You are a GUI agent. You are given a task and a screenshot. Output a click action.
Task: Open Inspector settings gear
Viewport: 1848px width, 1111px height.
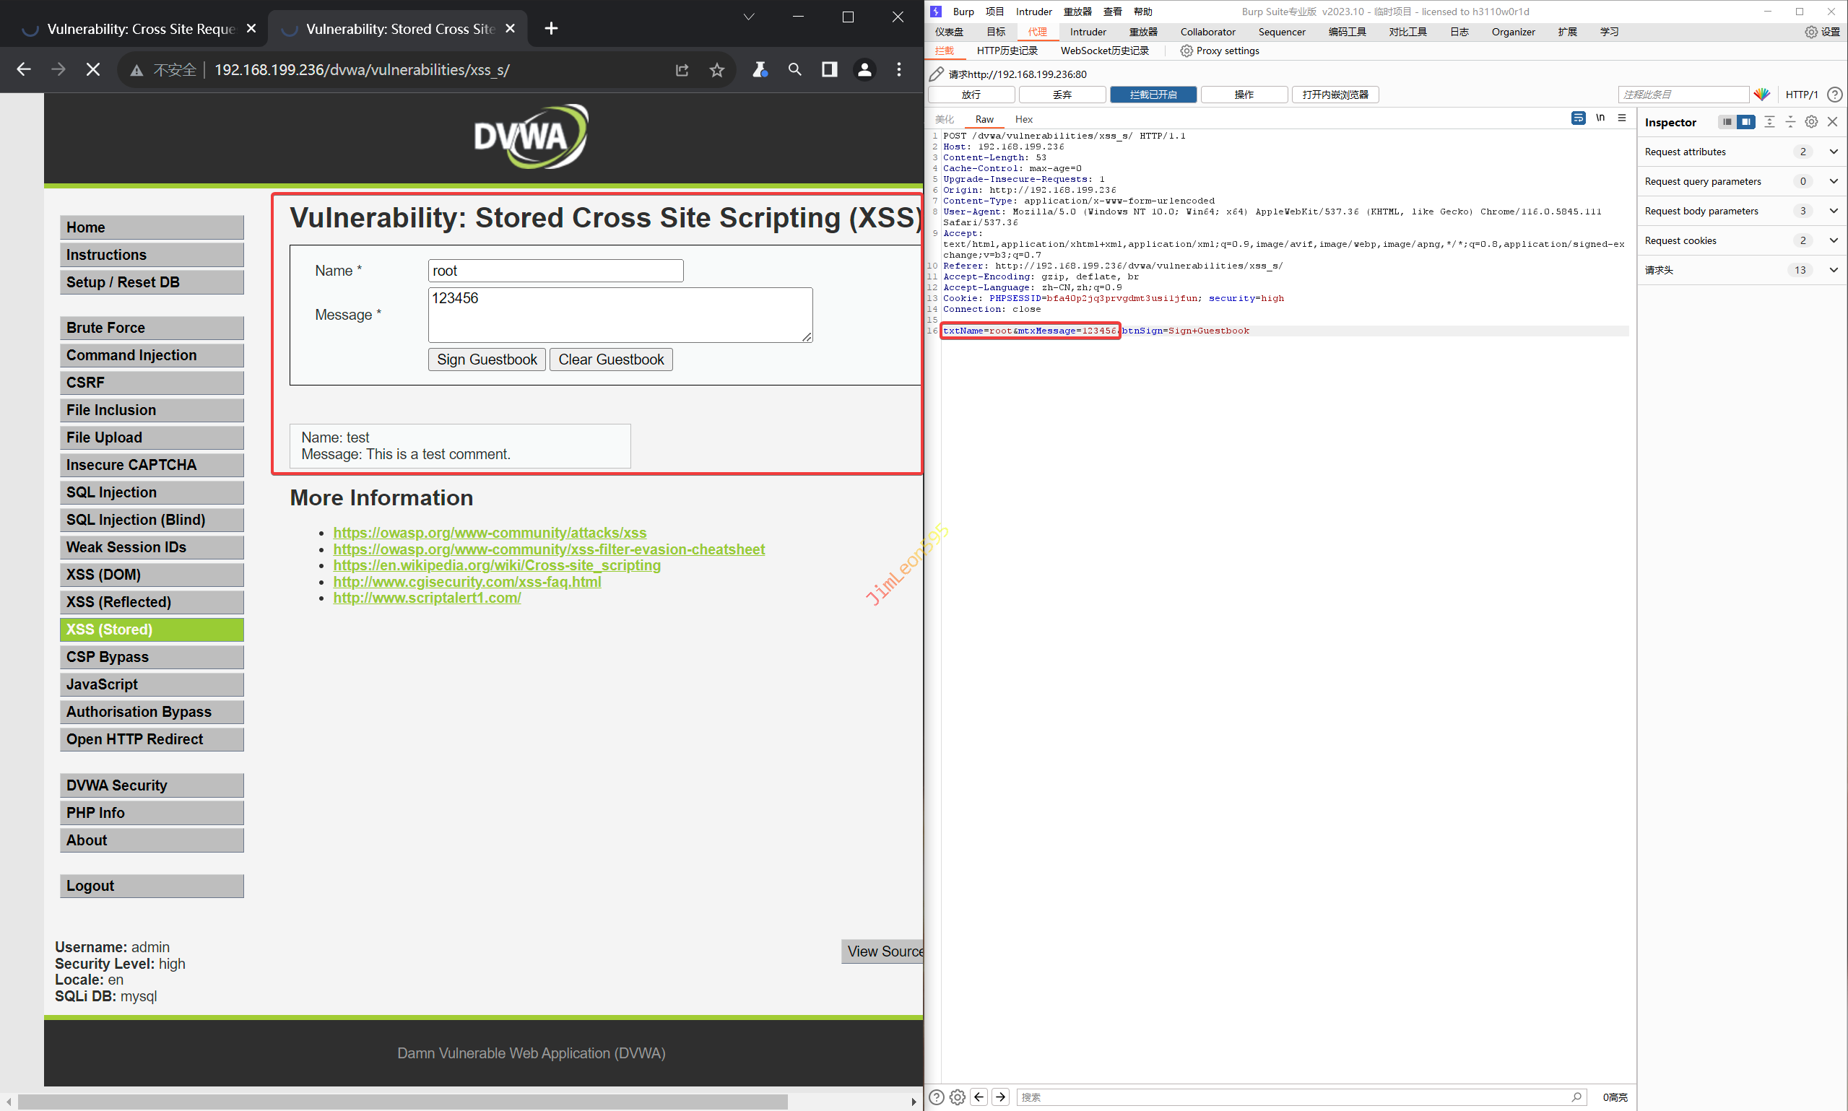pos(1810,122)
